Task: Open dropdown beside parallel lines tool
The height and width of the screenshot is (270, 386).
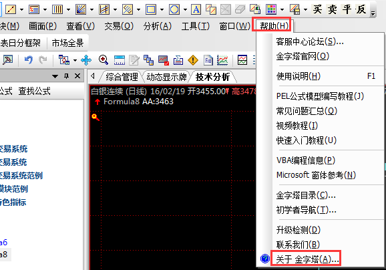Action: point(139,10)
